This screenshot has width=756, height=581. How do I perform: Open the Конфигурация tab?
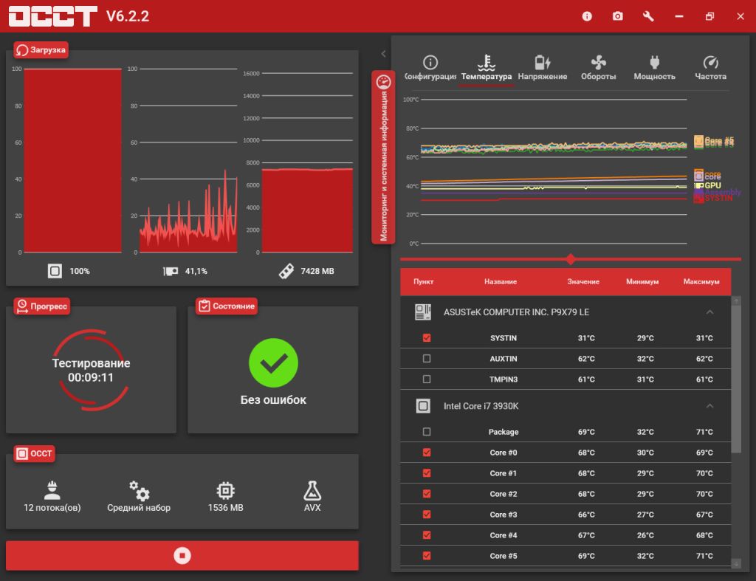click(430, 68)
